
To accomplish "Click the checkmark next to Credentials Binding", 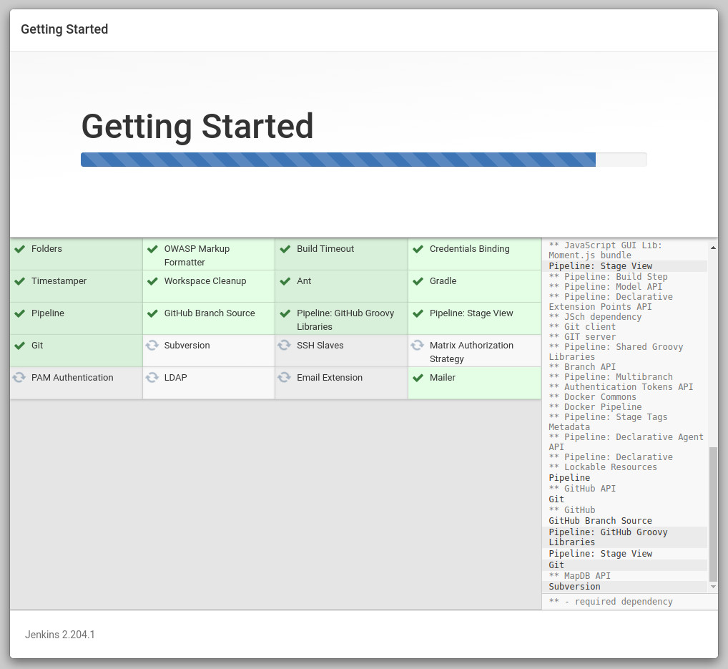I will [418, 249].
